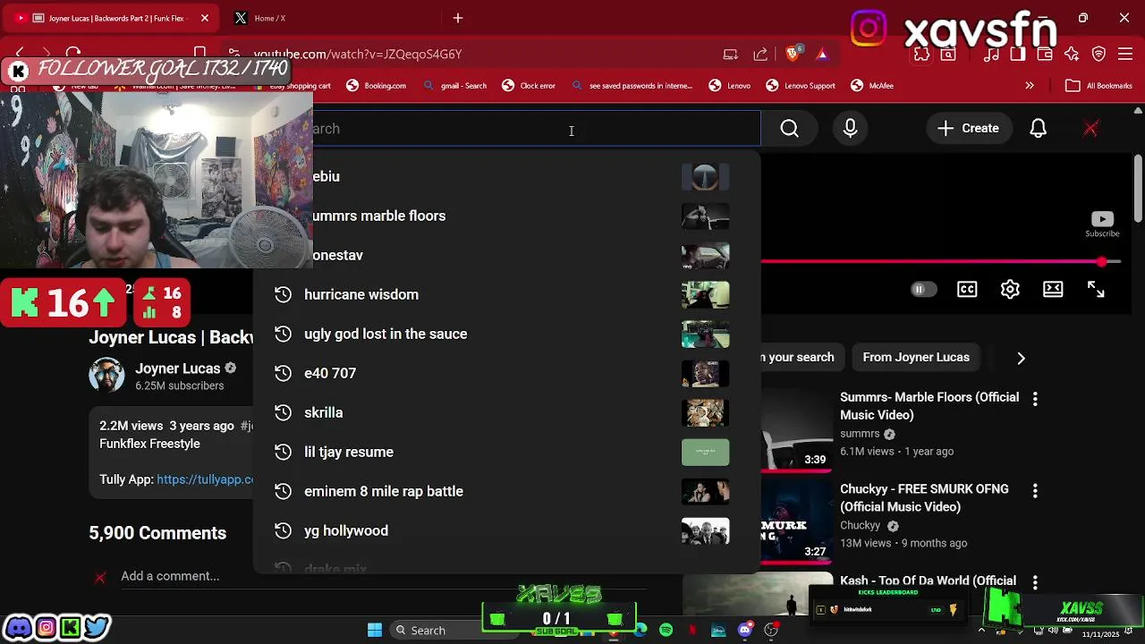
Task: Open the Clock error bookmark
Action: (x=528, y=86)
